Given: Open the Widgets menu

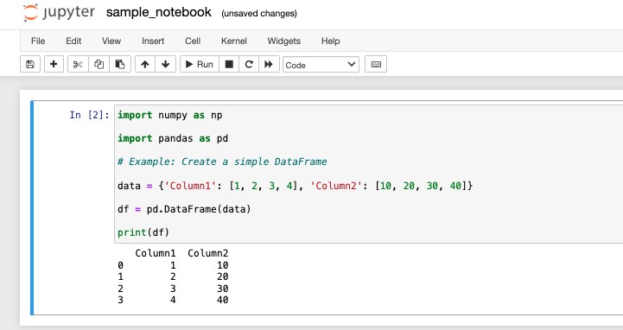Looking at the screenshot, I should point(283,41).
